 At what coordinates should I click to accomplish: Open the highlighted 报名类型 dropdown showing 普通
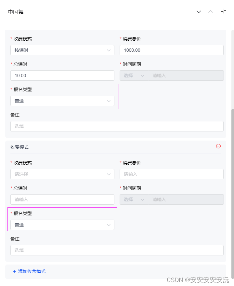(62, 101)
